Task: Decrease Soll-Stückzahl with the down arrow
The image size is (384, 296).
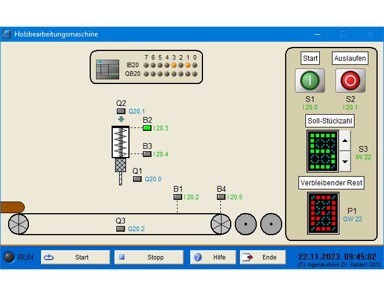Action: (x=345, y=162)
